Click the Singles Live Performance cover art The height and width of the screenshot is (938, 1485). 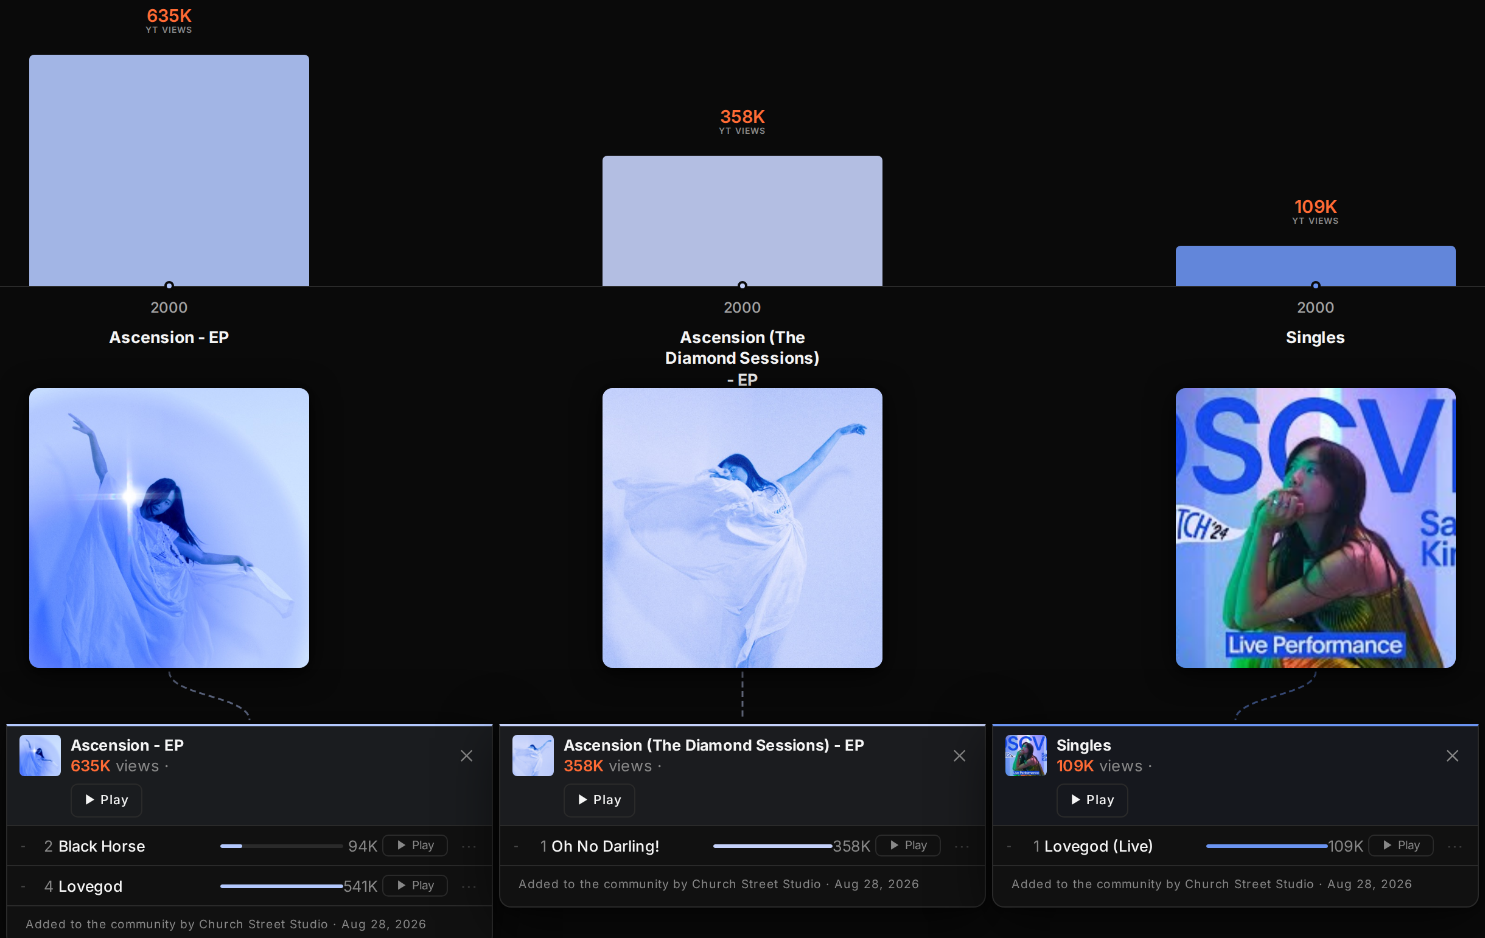point(1315,527)
